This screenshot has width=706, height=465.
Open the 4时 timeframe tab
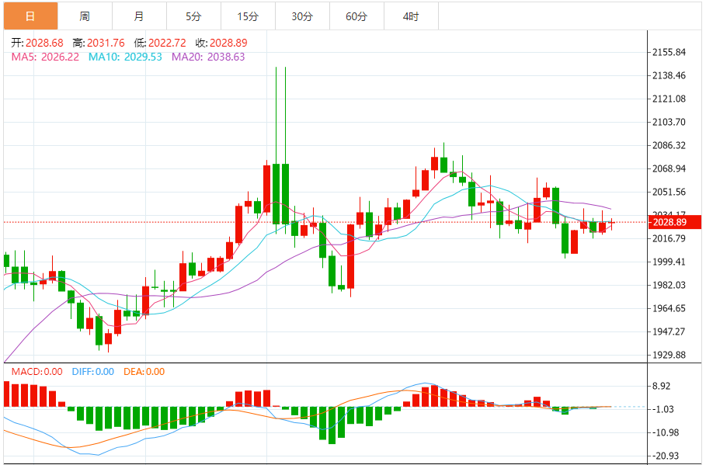pos(411,16)
